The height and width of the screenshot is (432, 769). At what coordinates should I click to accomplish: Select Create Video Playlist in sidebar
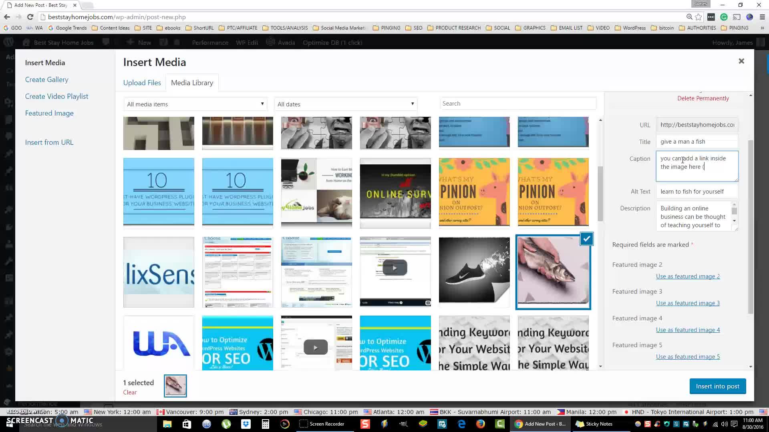point(56,96)
